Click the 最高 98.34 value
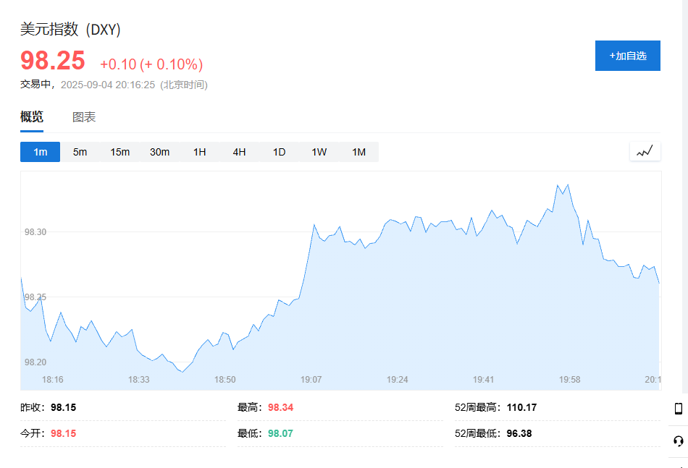 point(280,407)
